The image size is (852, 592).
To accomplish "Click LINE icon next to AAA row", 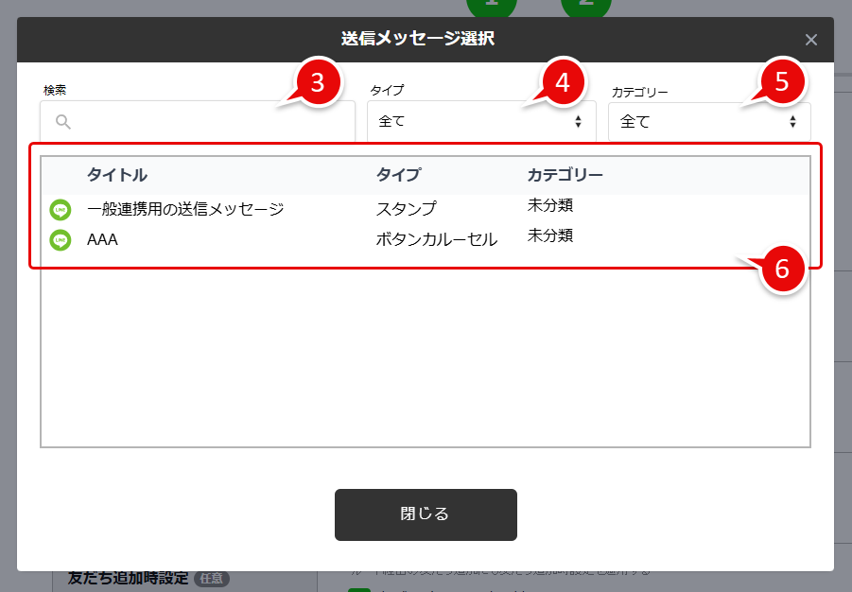I will 61,240.
